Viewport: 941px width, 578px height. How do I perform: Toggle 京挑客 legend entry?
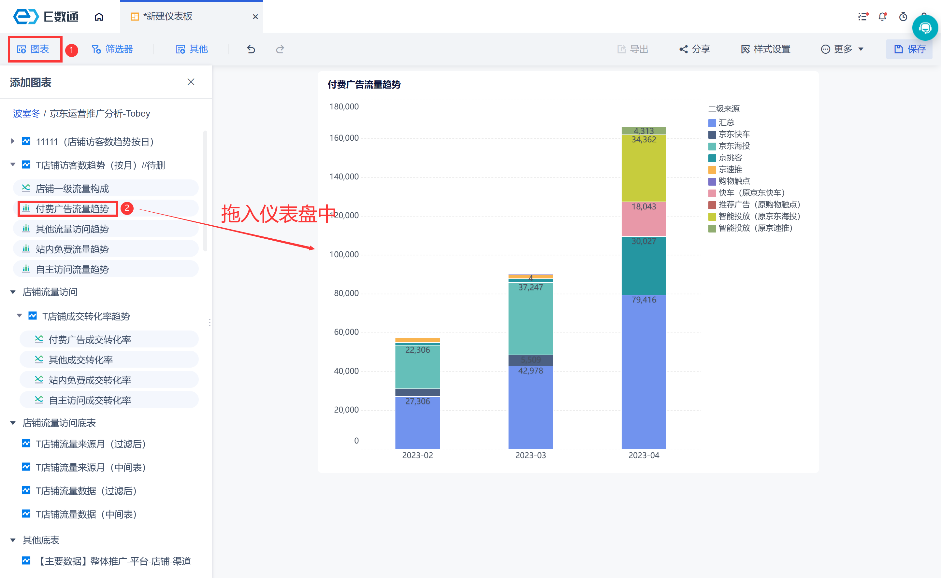(x=730, y=158)
